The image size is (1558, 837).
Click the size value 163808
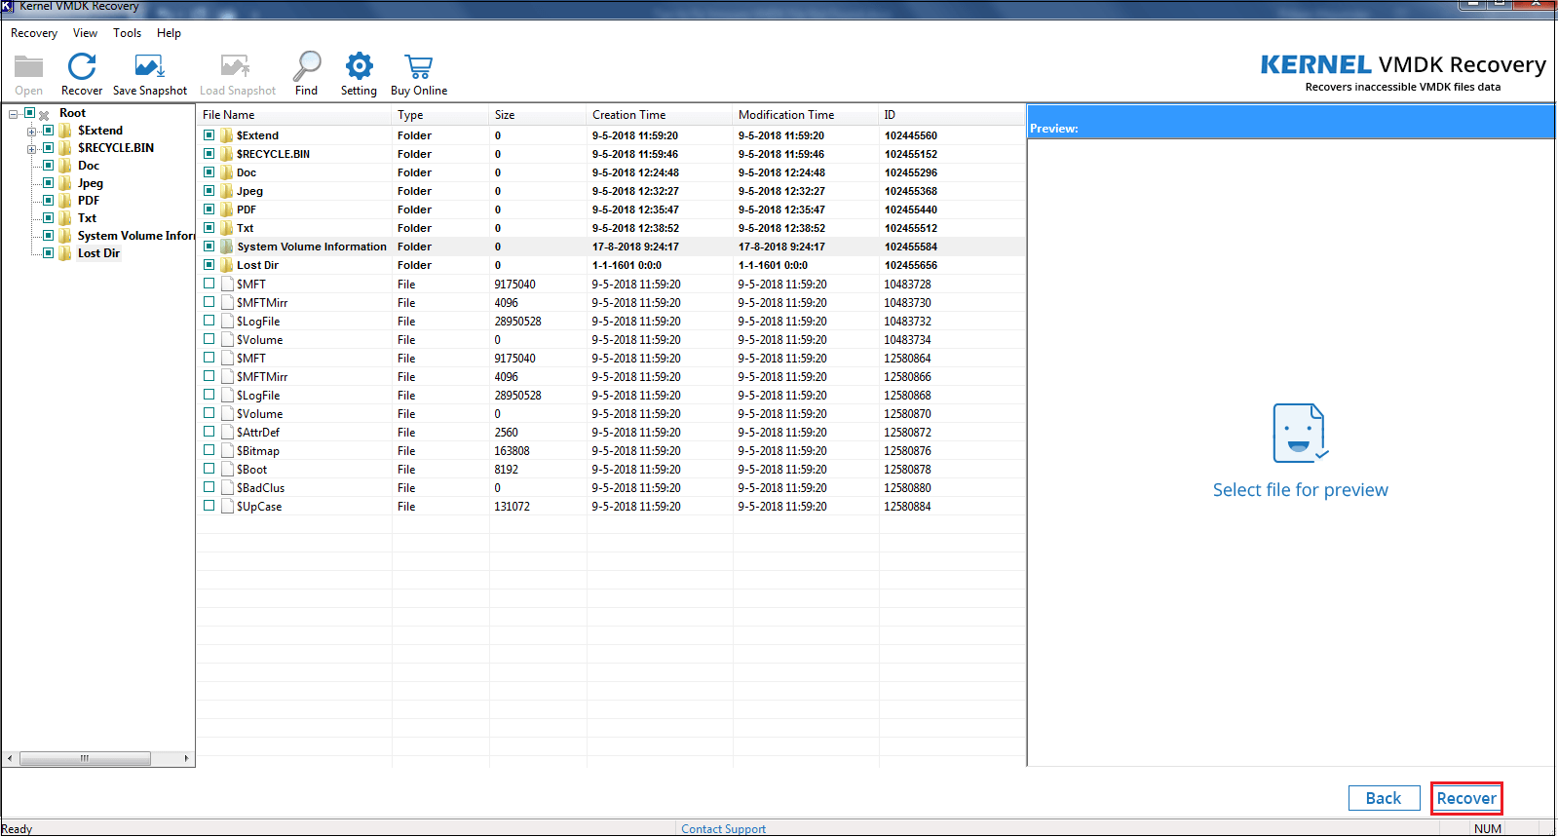pyautogui.click(x=512, y=451)
